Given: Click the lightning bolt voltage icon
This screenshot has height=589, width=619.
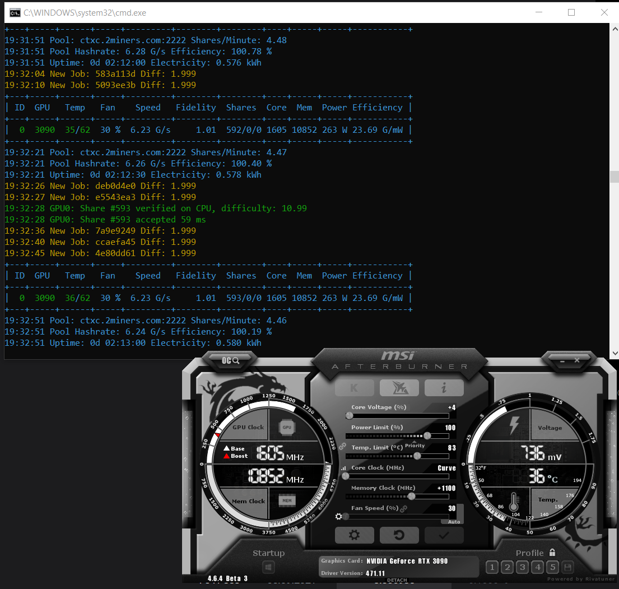Looking at the screenshot, I should [x=514, y=425].
